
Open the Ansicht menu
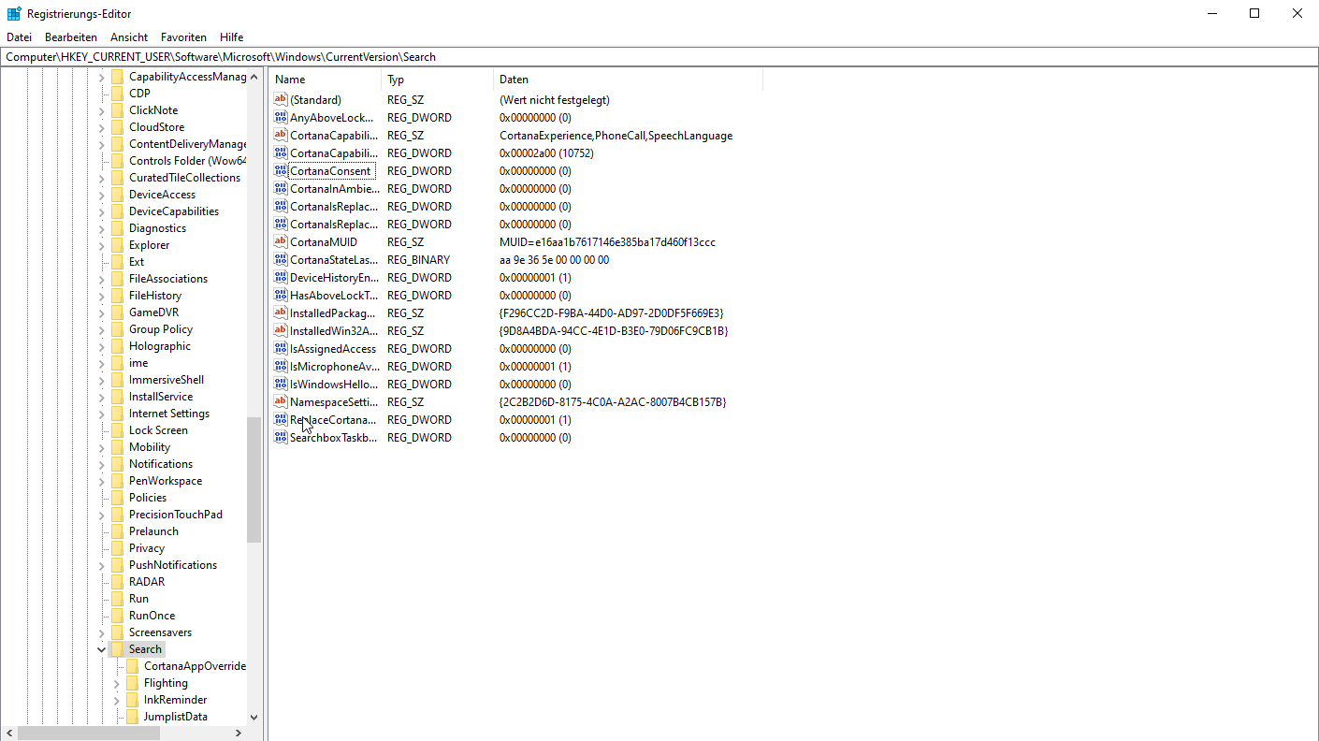click(x=129, y=37)
